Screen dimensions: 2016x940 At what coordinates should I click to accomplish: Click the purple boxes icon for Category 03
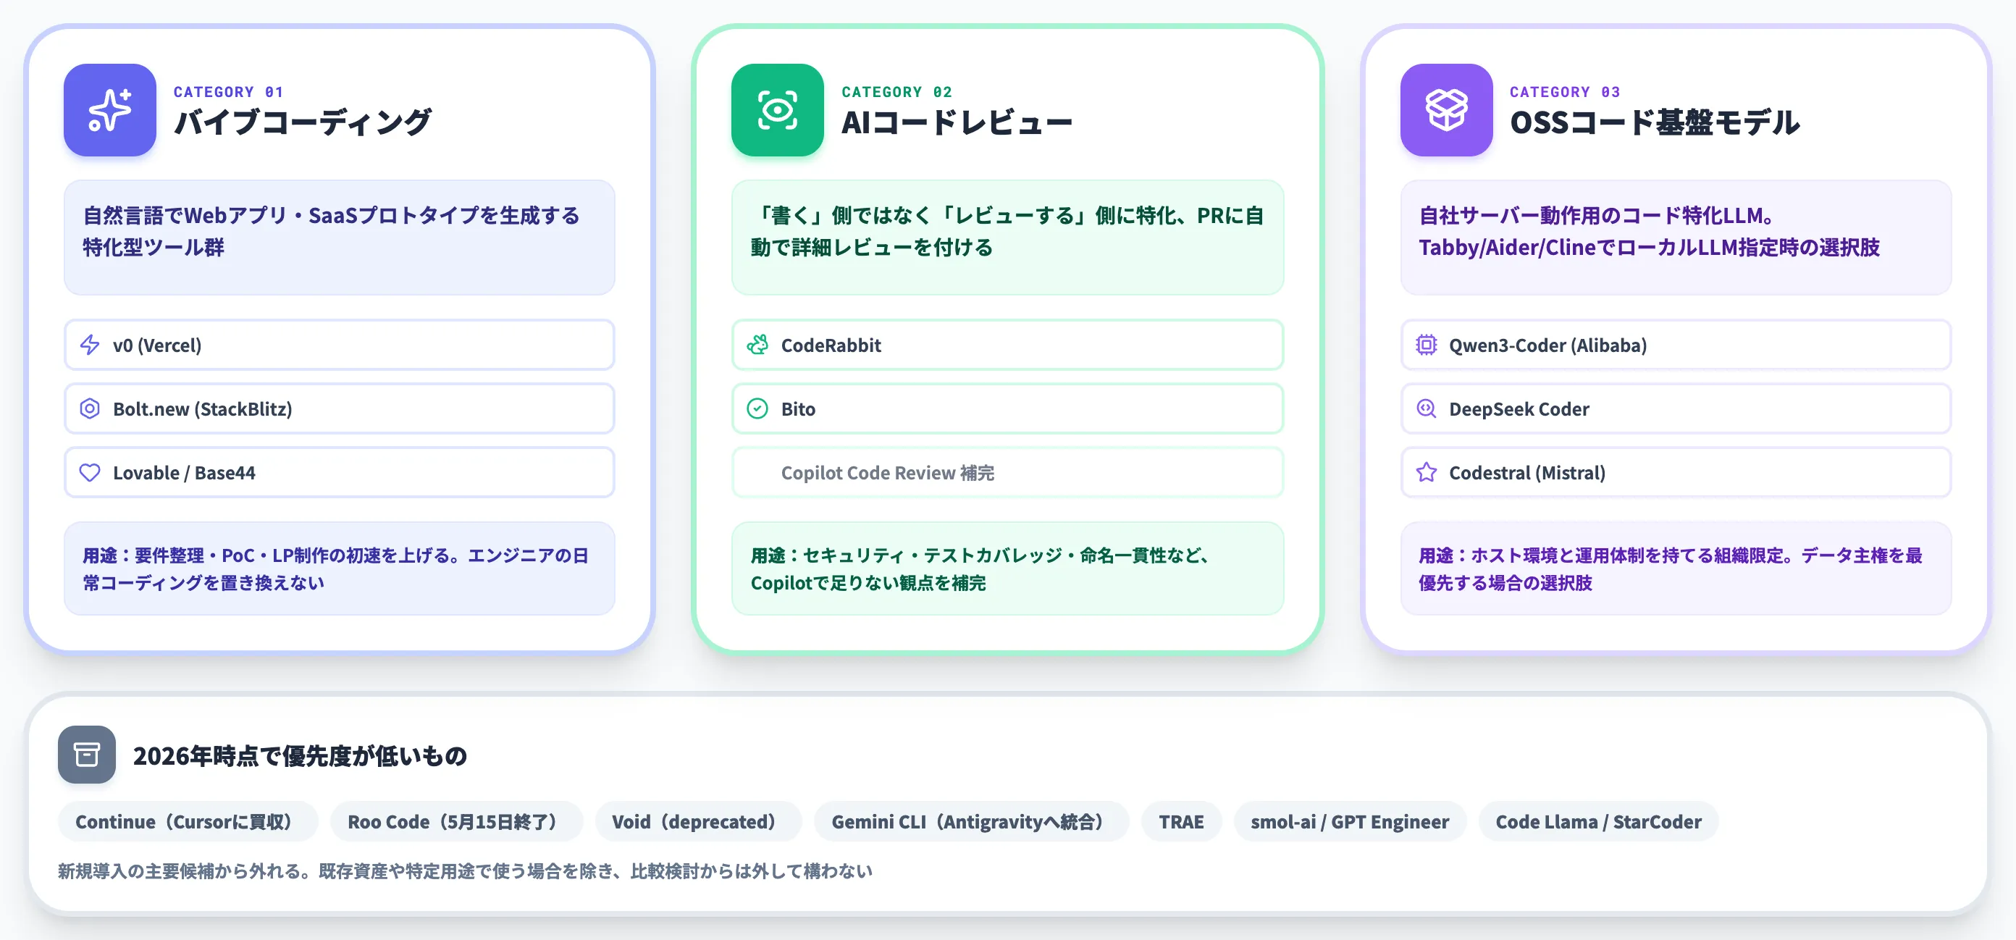click(x=1446, y=109)
